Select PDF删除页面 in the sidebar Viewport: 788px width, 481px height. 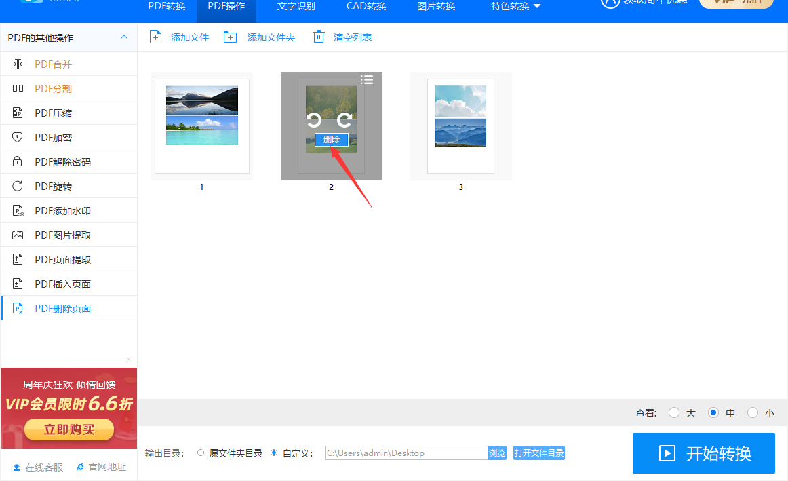69,308
